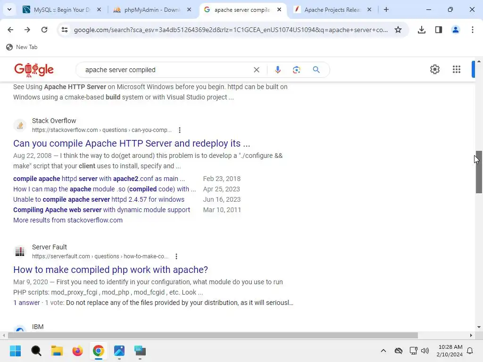Open Compiling Apache web server dynamic module link
This screenshot has width=483, height=362.
pyautogui.click(x=102, y=210)
